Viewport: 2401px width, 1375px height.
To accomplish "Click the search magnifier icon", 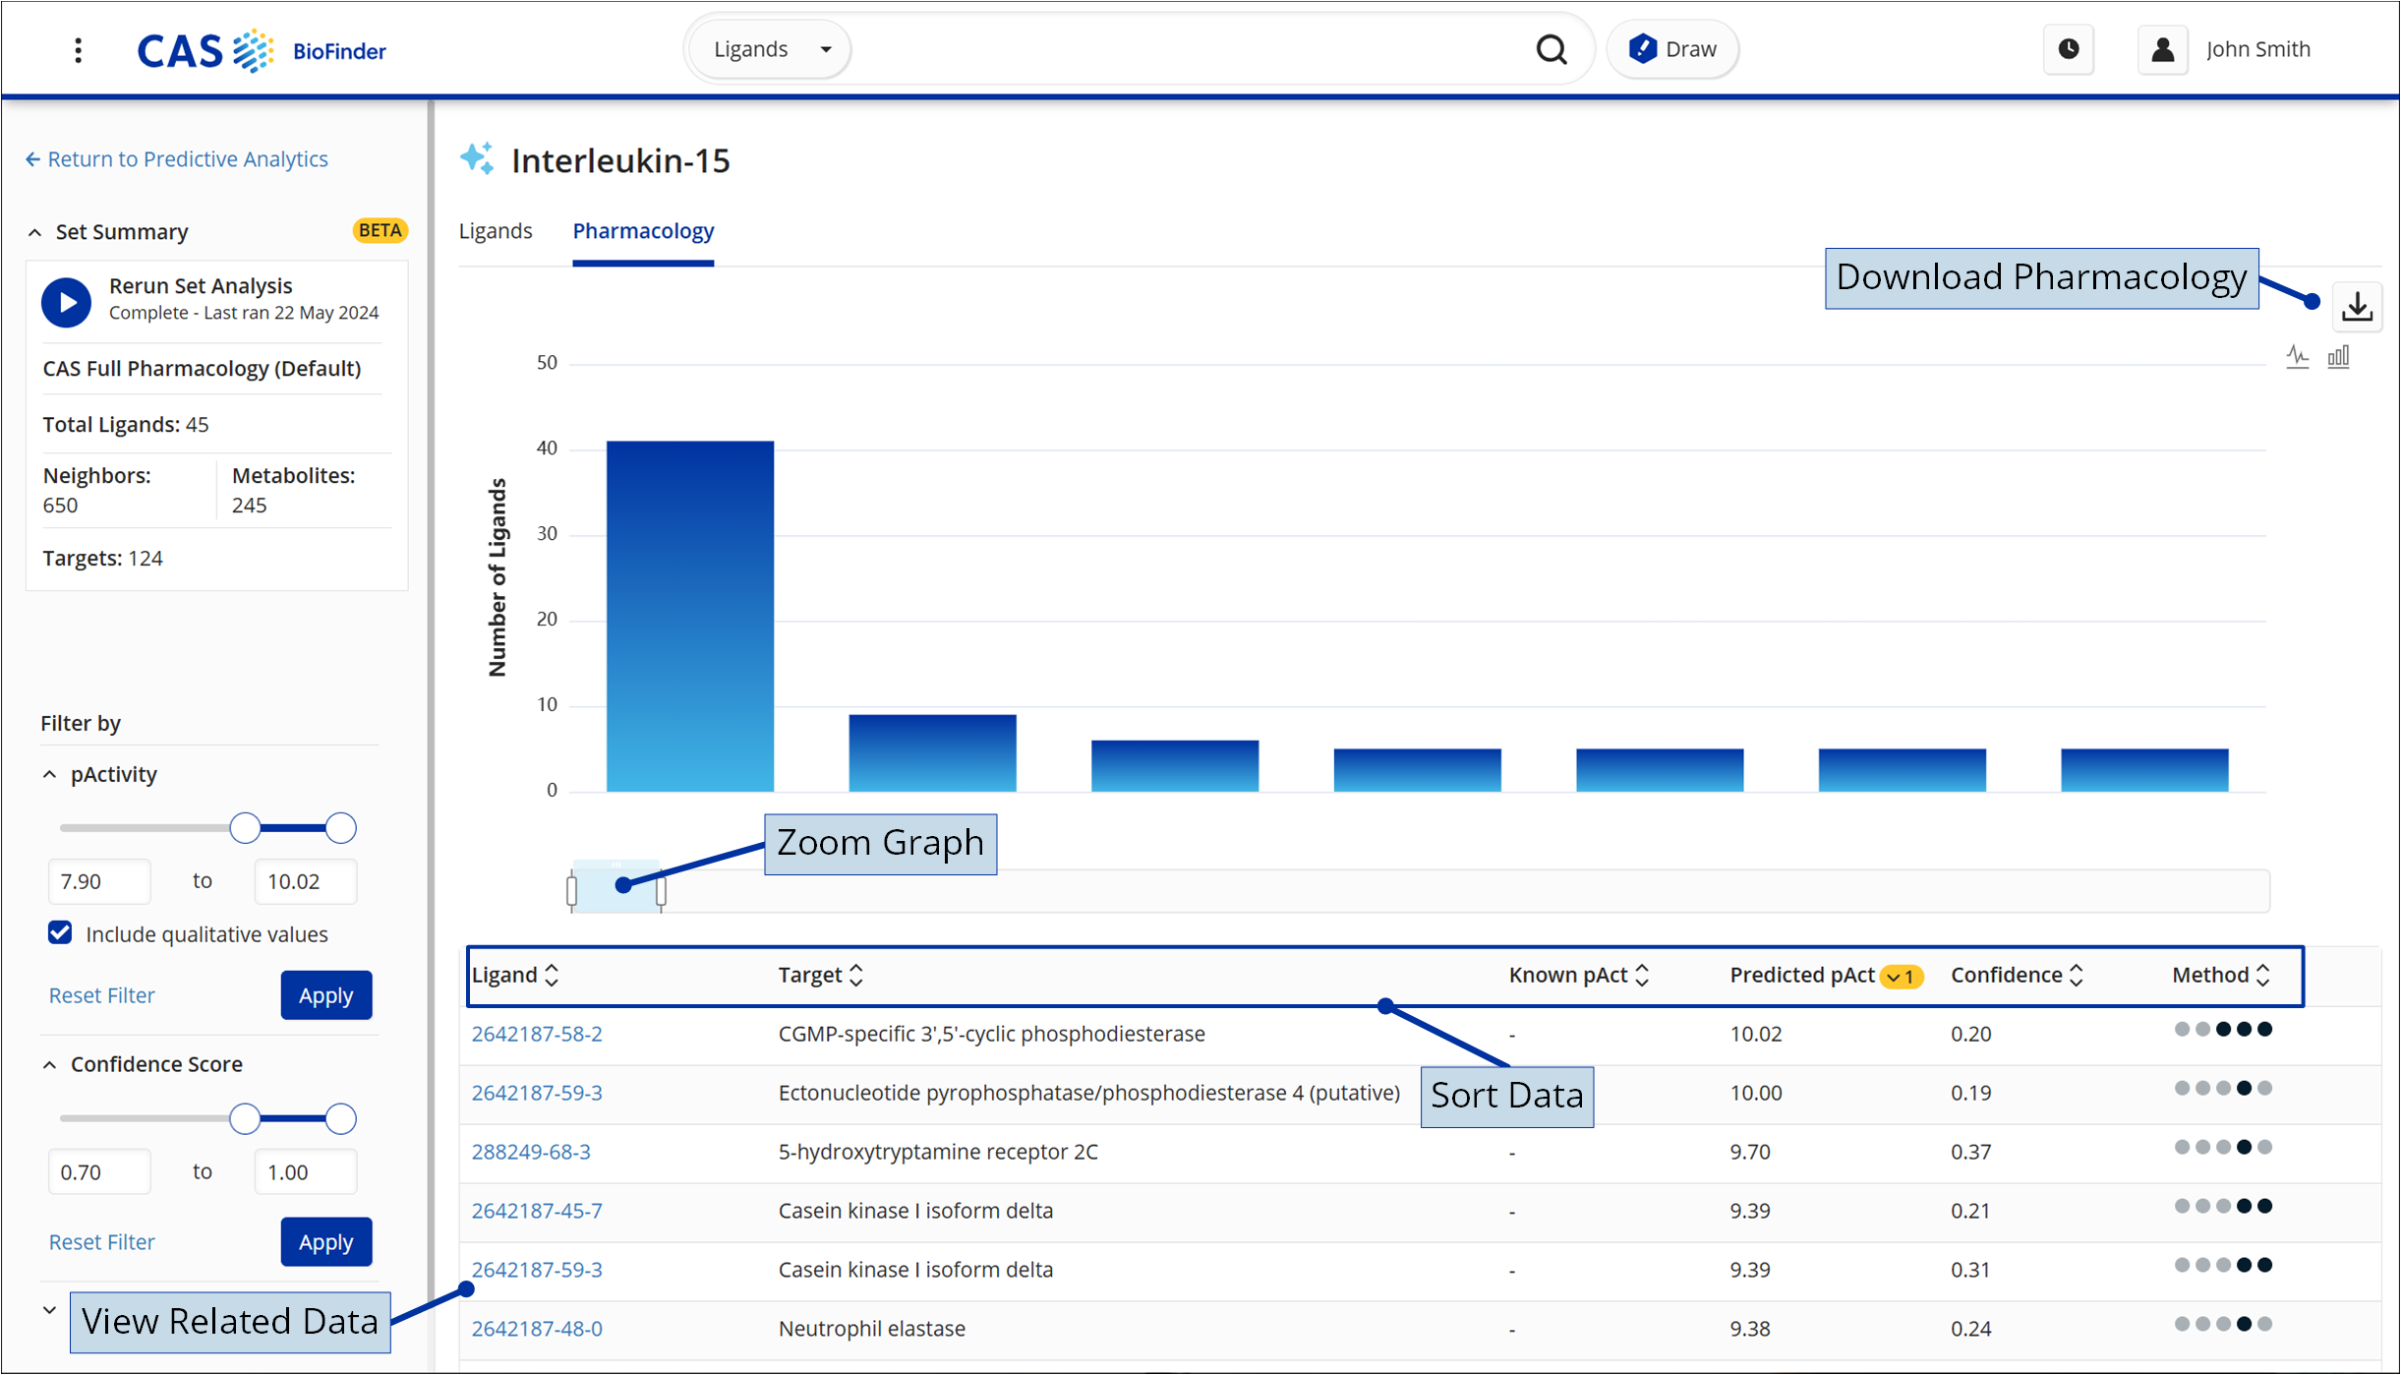I will pyautogui.click(x=1551, y=49).
